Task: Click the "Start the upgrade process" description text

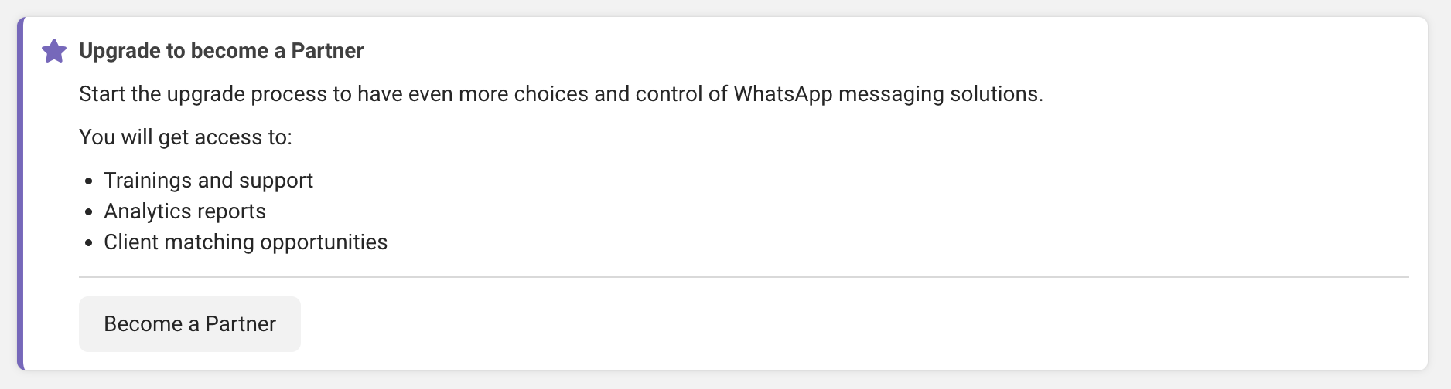Action: coord(561,94)
